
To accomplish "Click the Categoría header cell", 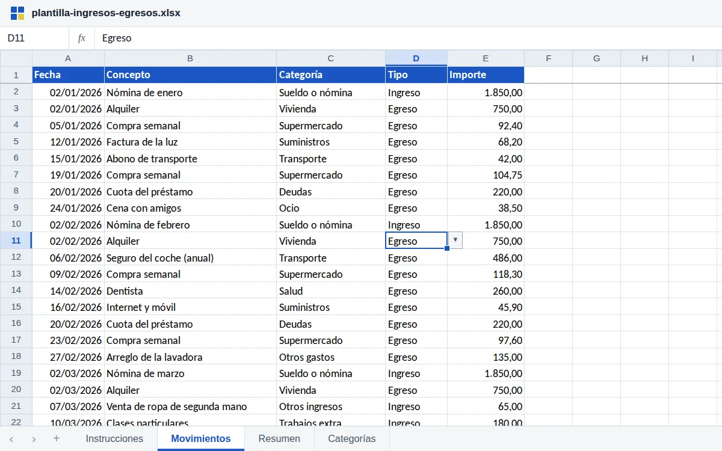I will coord(331,75).
